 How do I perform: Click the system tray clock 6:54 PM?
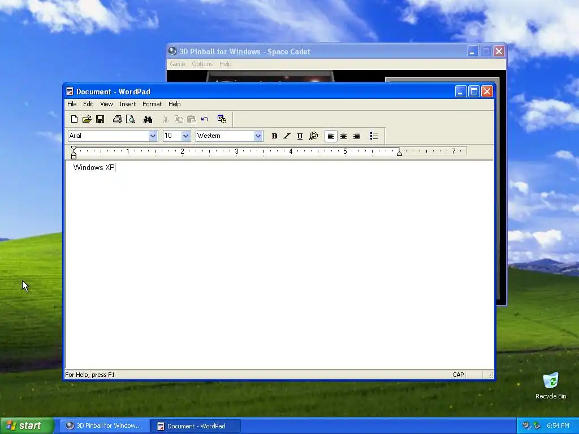click(558, 426)
